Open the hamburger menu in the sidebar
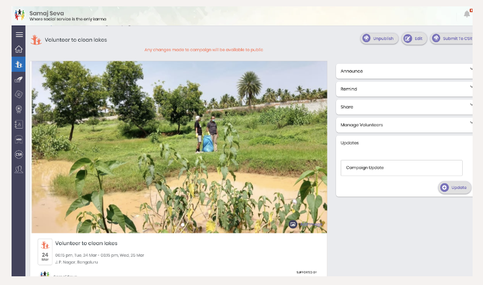The height and width of the screenshot is (285, 483). pyautogui.click(x=19, y=35)
